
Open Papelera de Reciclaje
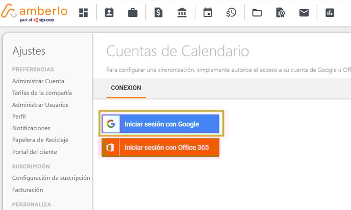(40, 140)
